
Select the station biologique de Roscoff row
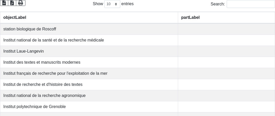pos(137,29)
